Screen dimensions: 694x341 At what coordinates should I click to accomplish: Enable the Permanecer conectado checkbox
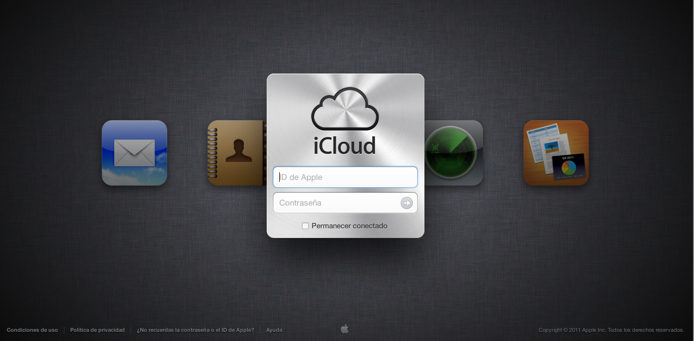(x=305, y=226)
